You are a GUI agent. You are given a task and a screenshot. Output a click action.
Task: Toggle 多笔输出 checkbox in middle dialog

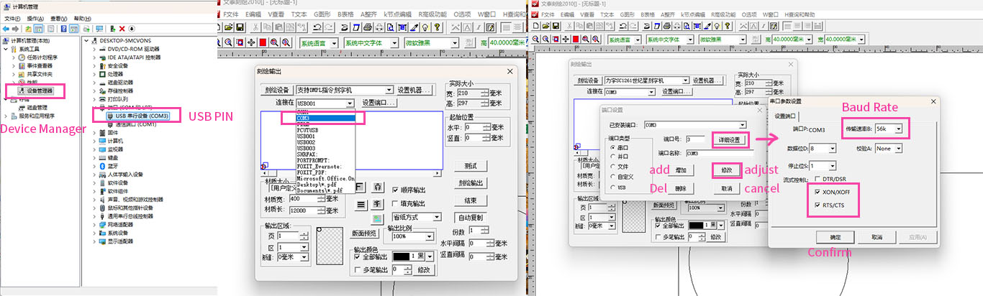point(358,269)
